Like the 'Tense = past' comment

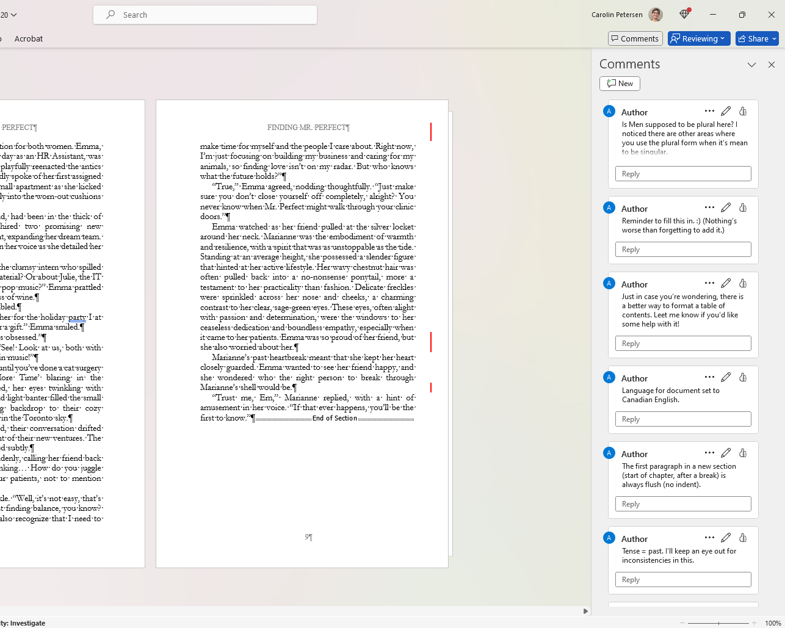tap(743, 538)
